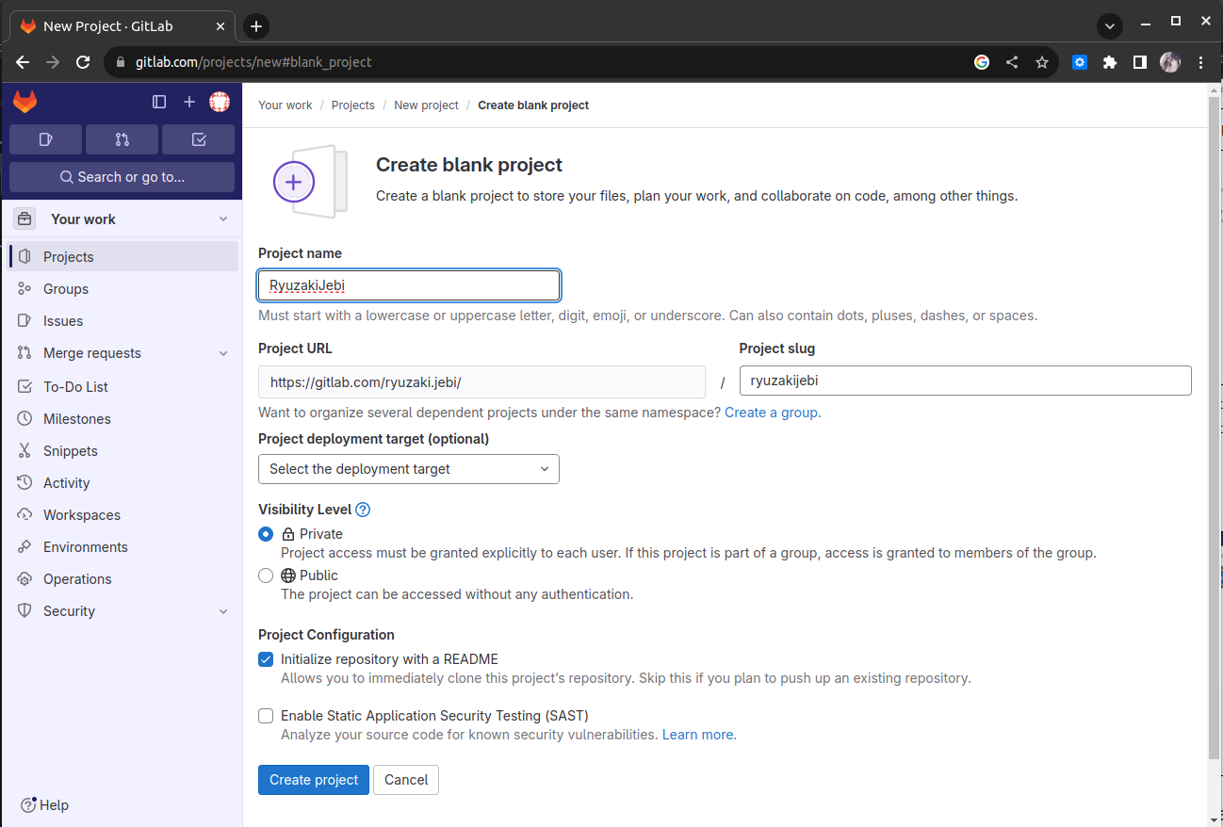Go to Projects breadcrumb
Viewport: 1223px width, 827px height.
(353, 105)
